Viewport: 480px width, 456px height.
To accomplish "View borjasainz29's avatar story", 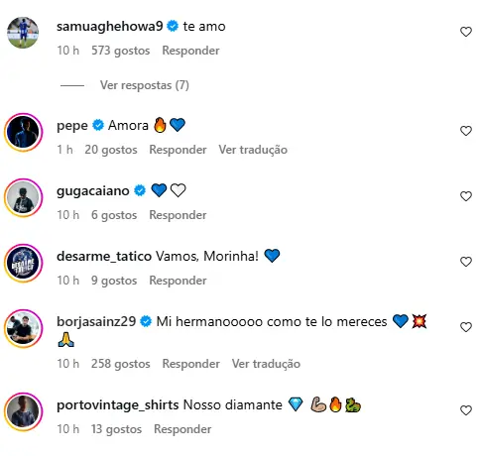I will click(23, 328).
